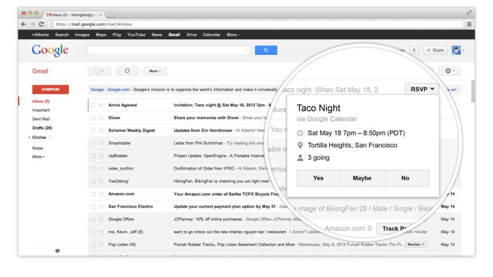The image size is (493, 277).
Task: Open the RSVP dropdown
Action: coord(422,89)
